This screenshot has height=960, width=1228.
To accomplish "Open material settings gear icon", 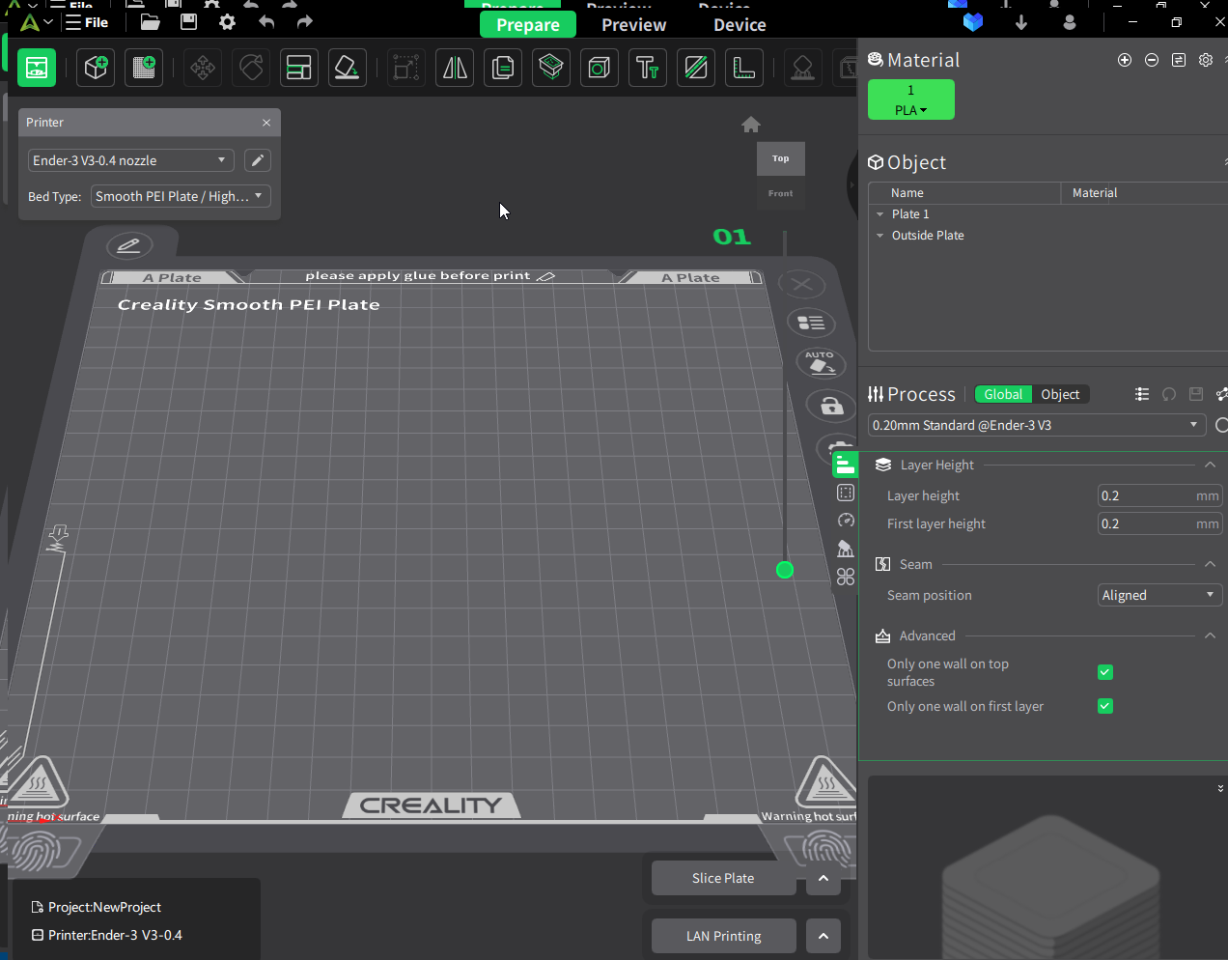I will [x=1206, y=60].
